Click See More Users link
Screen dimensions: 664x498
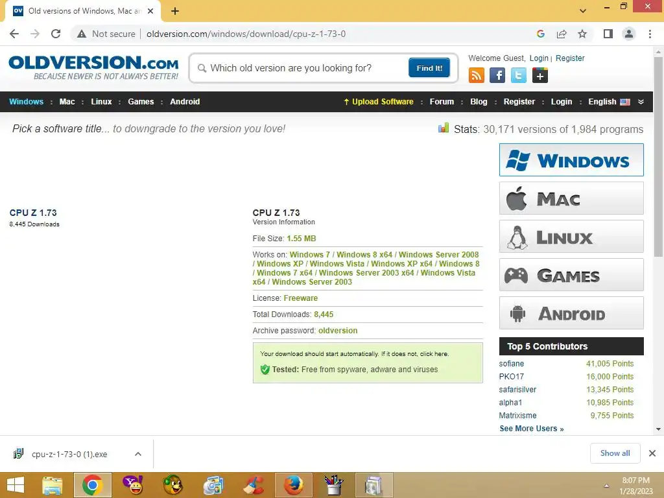(532, 429)
